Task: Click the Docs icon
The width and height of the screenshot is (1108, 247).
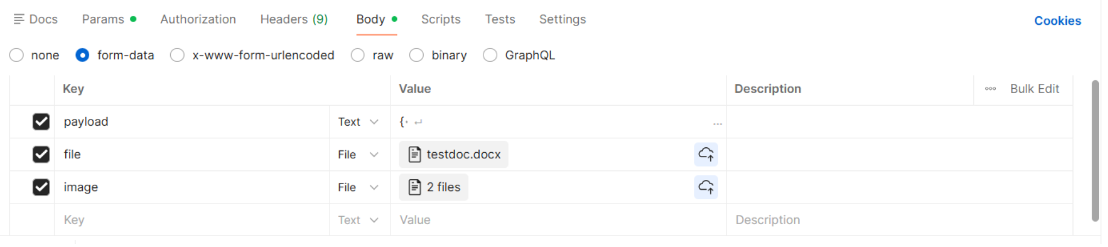Action: [x=19, y=19]
